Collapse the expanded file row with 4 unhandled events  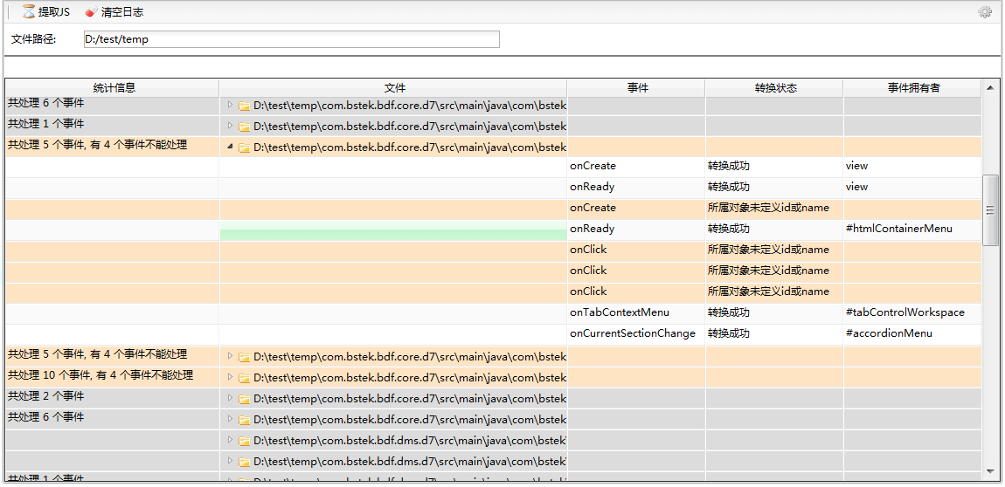click(x=231, y=147)
